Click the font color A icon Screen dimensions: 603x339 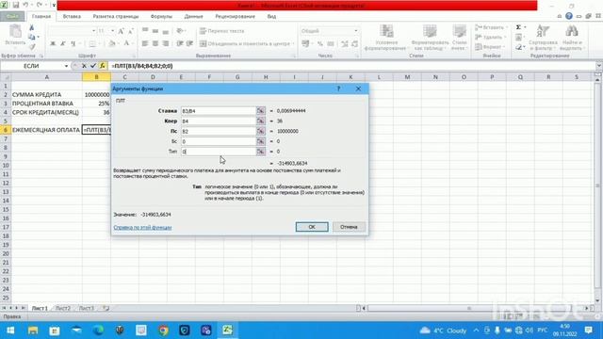126,44
